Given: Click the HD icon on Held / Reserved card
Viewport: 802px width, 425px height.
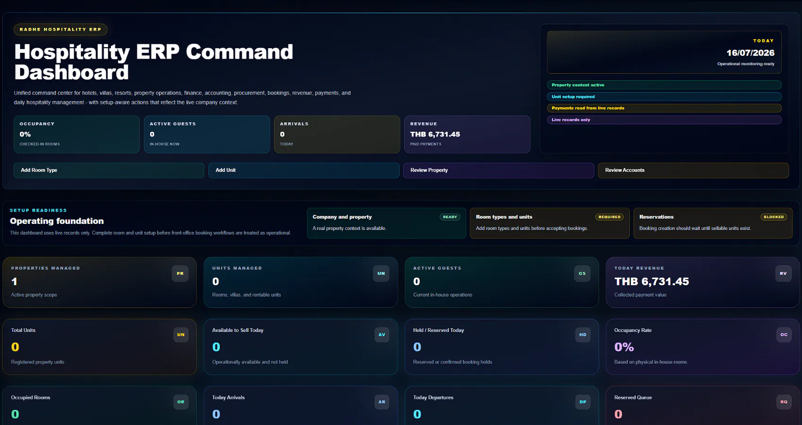Looking at the screenshot, I should 583,335.
